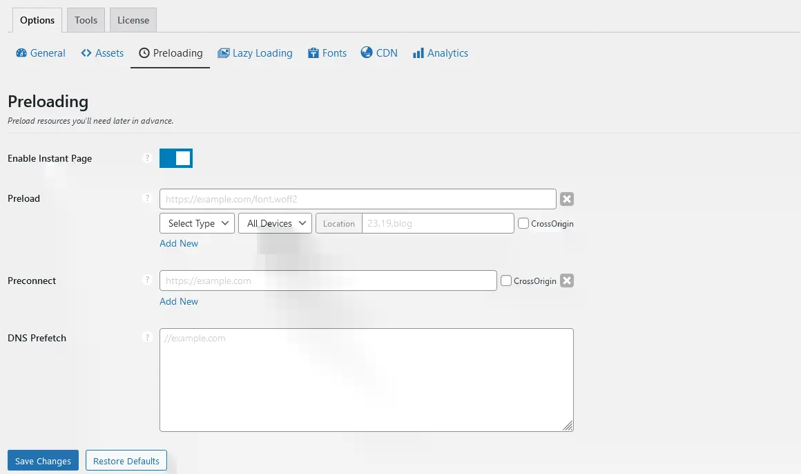Image resolution: width=801 pixels, height=474 pixels.
Task: Delete the Preconnect row using its X icon
Action: 567,281
